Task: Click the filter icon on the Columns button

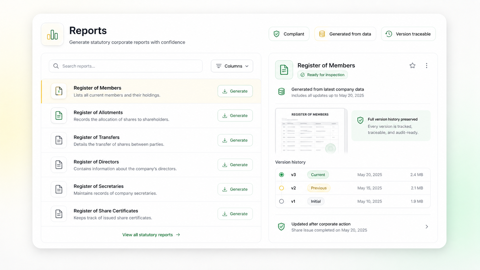Action: point(218,66)
